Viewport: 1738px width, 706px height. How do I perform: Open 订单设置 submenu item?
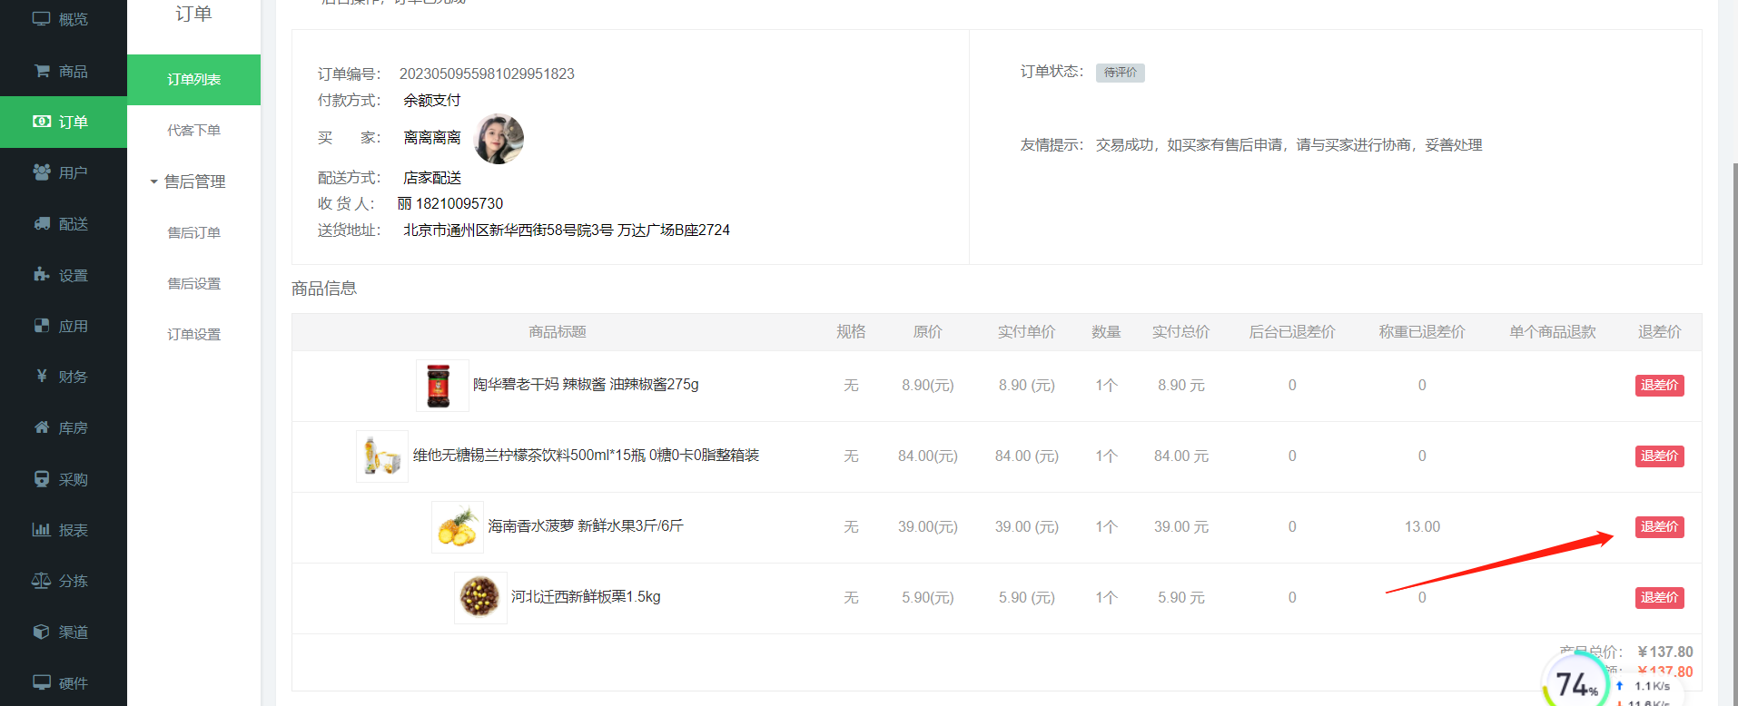(193, 335)
